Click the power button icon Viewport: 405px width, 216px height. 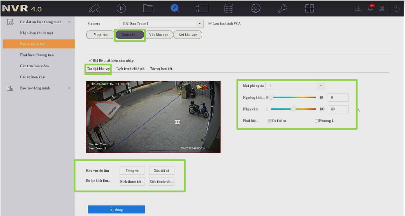(396, 9)
